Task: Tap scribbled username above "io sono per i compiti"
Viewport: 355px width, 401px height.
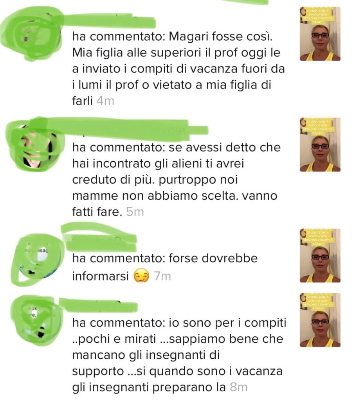Action: click(x=98, y=305)
